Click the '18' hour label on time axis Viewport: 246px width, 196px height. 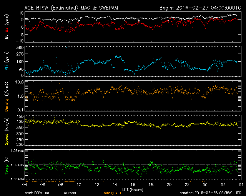pos(151,185)
